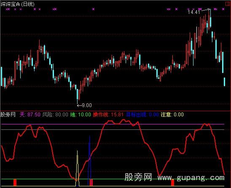Image resolution: width=231 pixels, height=188 pixels.
Task: Select the 风险: 80.00 indicator value
Action: 55,115
